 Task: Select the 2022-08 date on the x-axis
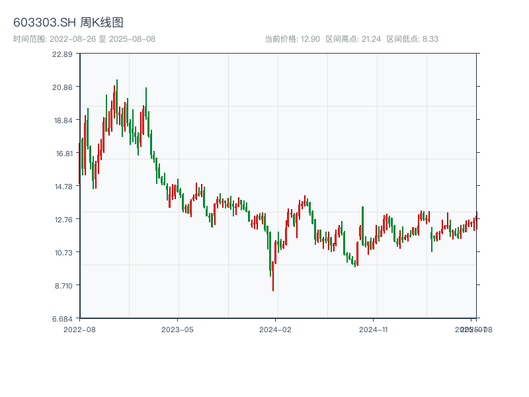[79, 329]
